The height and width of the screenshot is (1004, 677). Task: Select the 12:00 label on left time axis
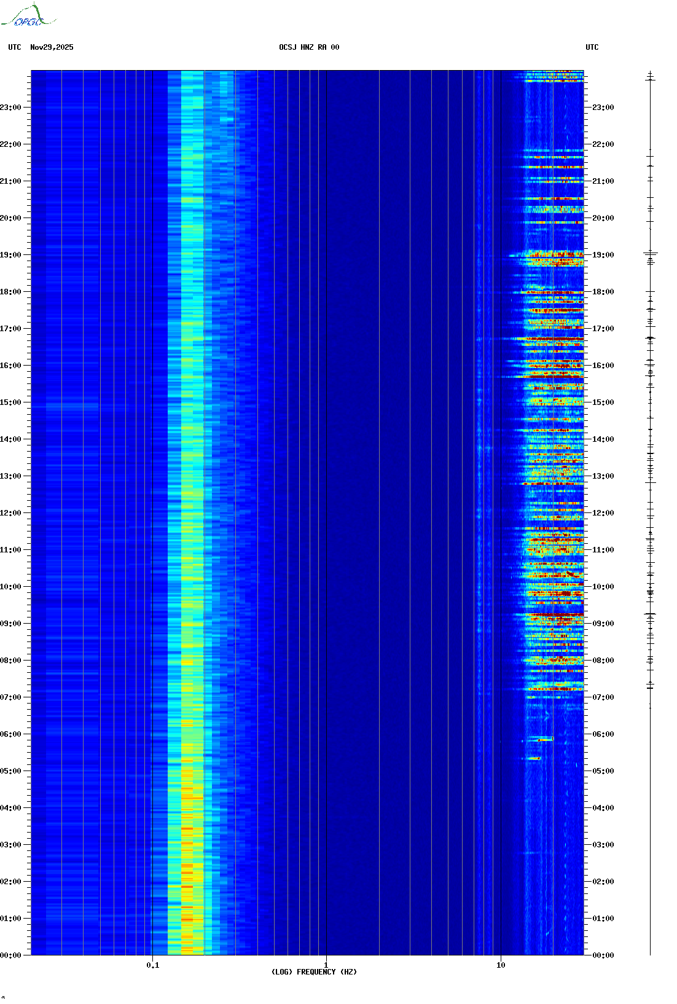(x=11, y=513)
